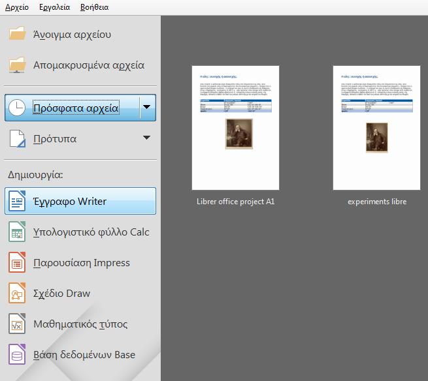This screenshot has height=381, width=428.
Task: Click the Απομακρυσμένα αρχεία button label
Action: tap(89, 65)
